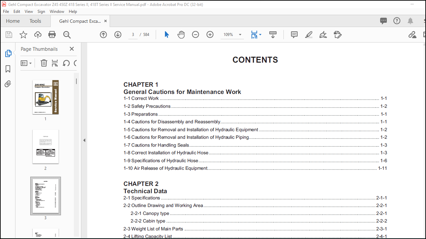Select the Highlight text tool

coord(309,35)
